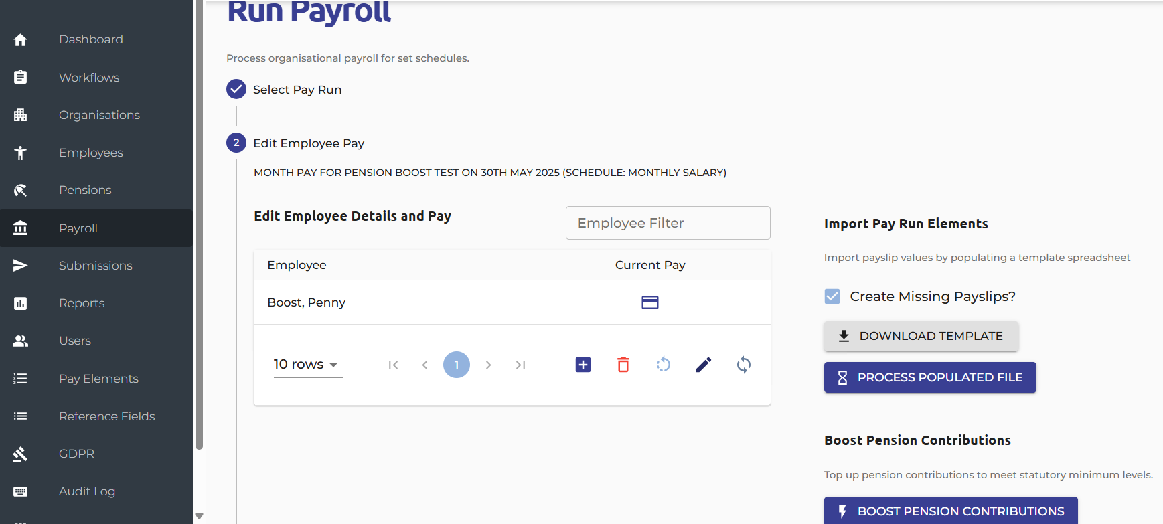The width and height of the screenshot is (1163, 524).
Task: Click the Employee Filter input field
Action: (668, 223)
